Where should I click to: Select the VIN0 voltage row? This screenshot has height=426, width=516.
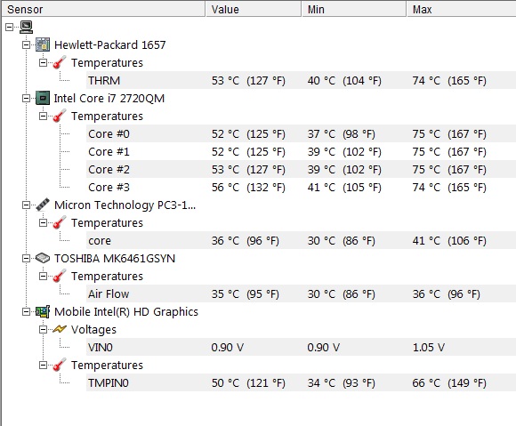[301, 347]
